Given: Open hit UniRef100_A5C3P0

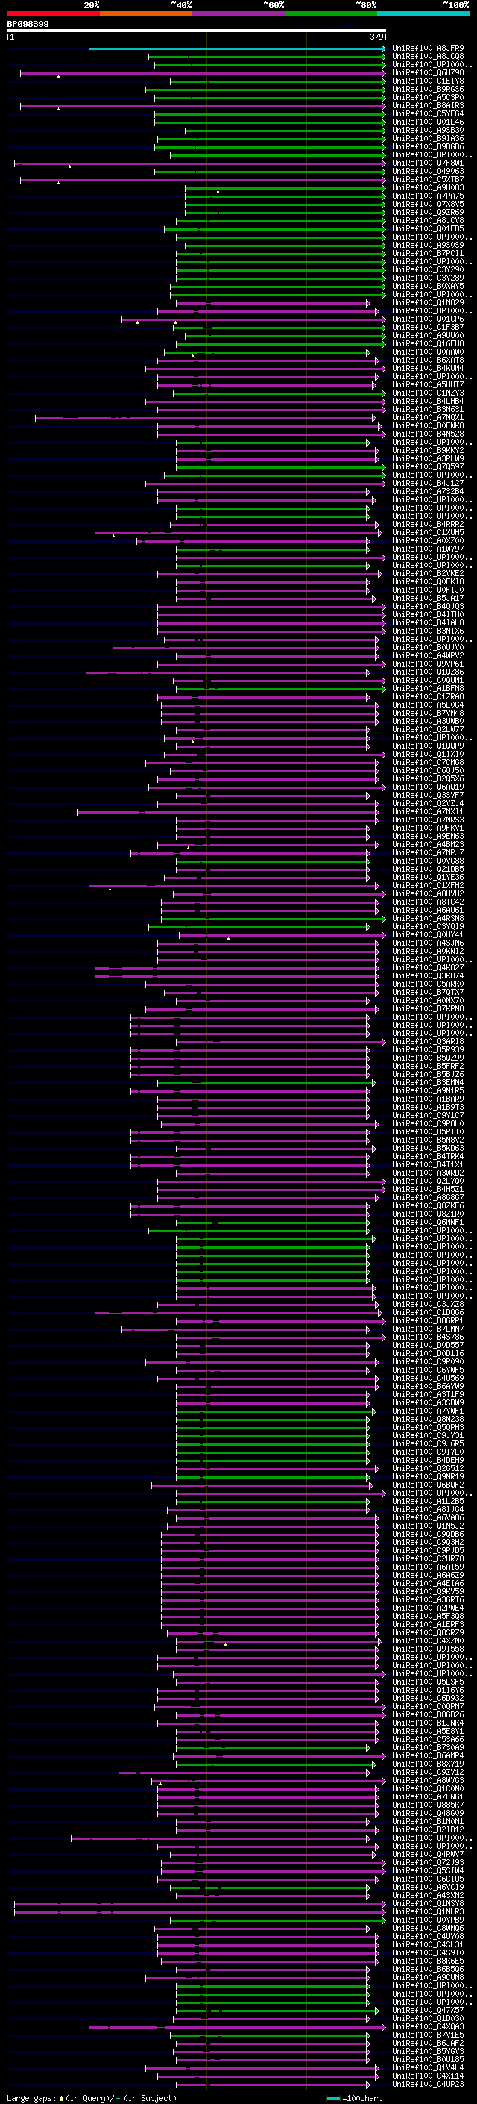Looking at the screenshot, I should pos(428,97).
